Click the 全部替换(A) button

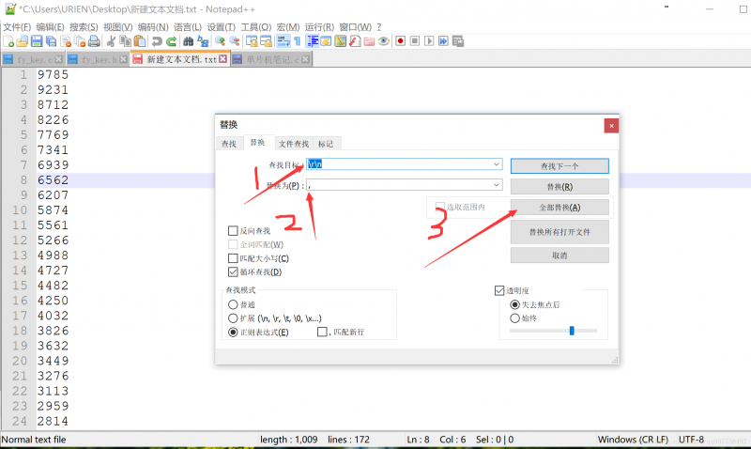coord(559,208)
